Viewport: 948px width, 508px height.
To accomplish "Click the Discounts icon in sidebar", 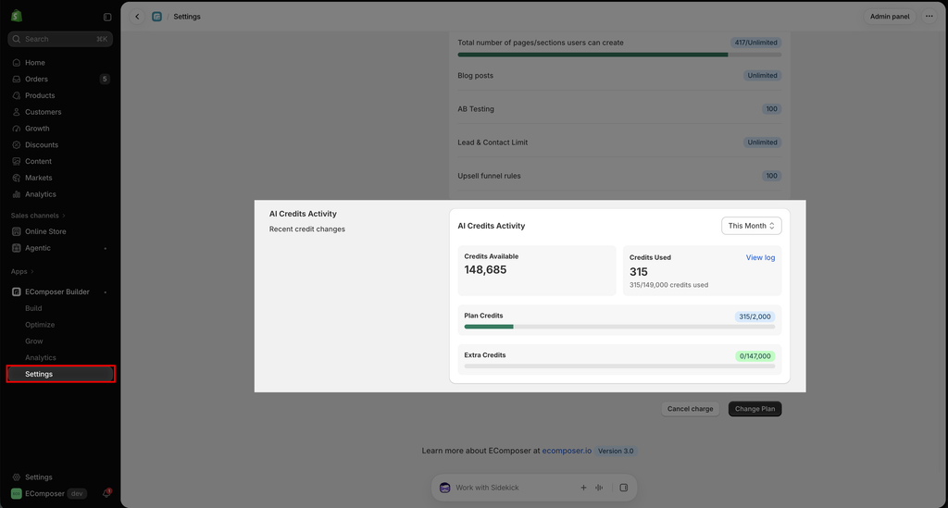I will [x=17, y=145].
